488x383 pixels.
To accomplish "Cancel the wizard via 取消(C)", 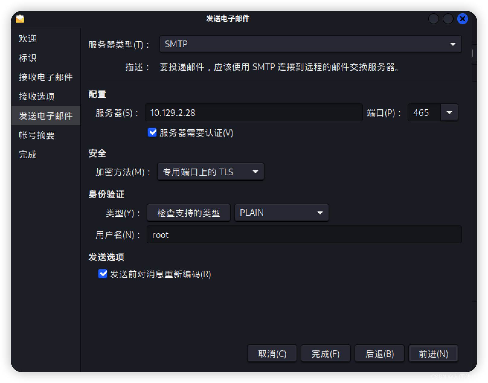I will tap(272, 353).
